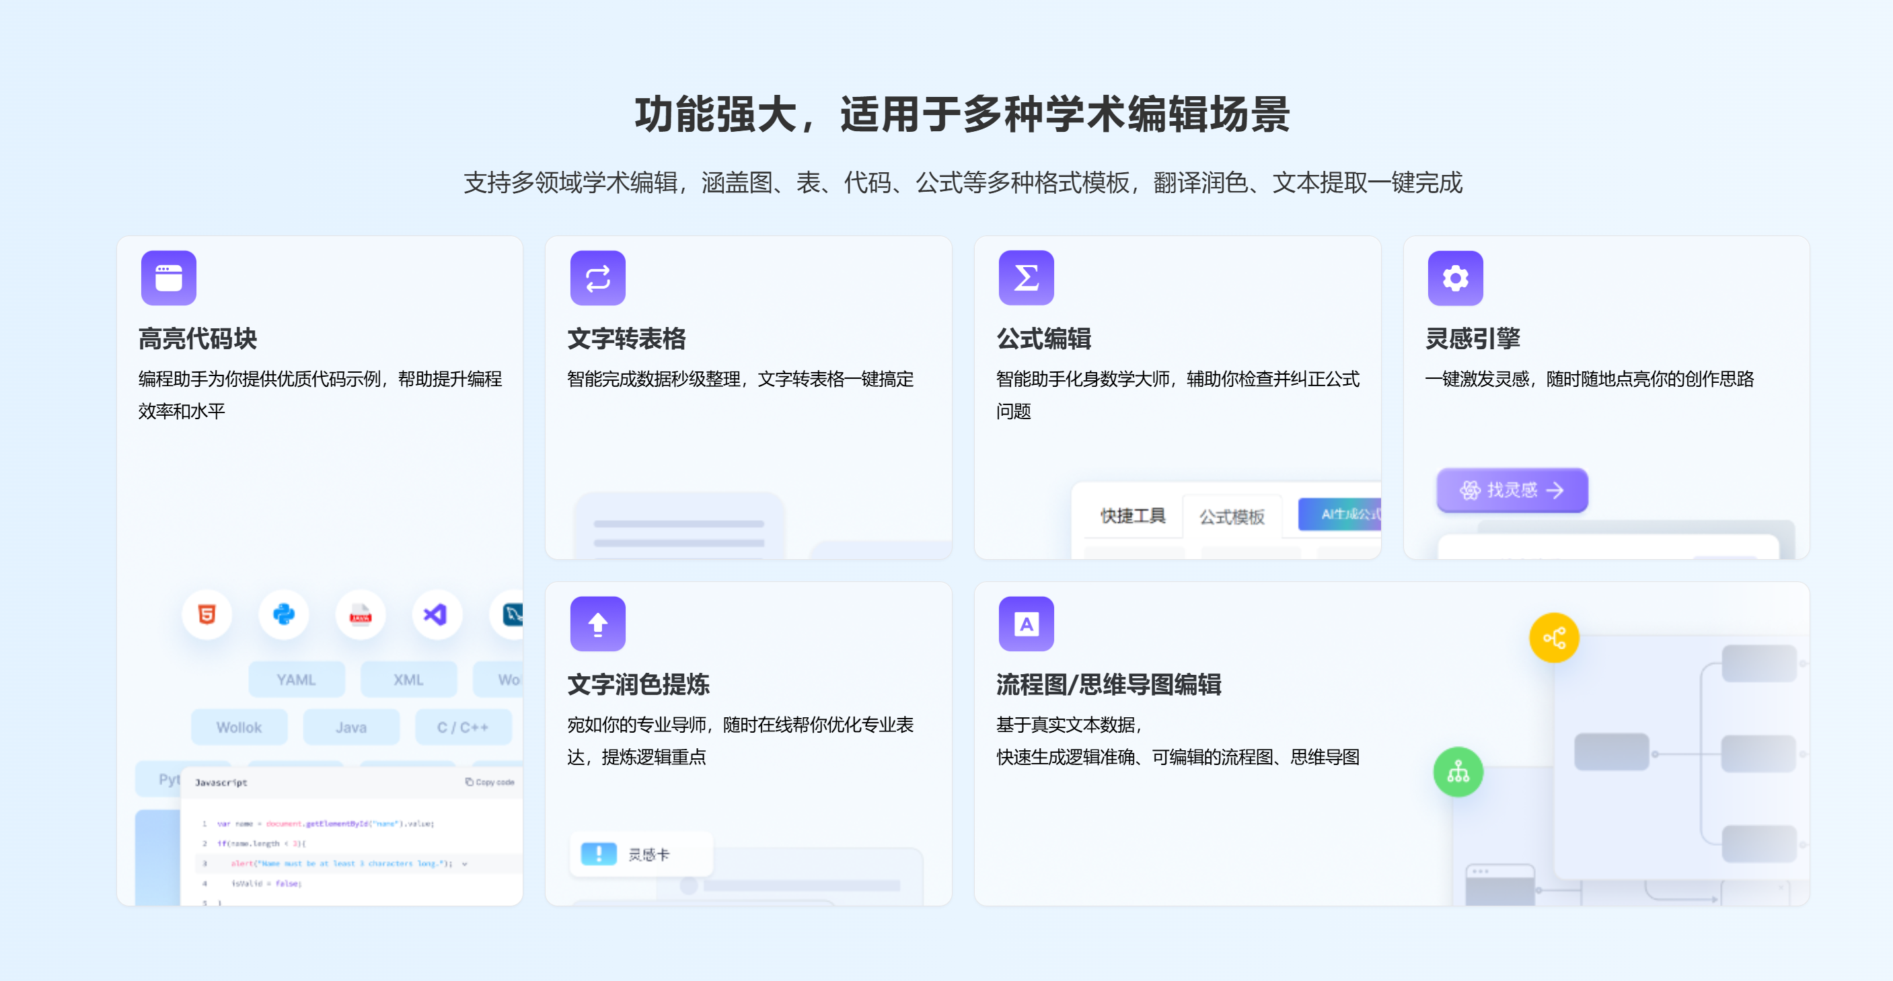Click the code block window icon
Viewport: 1893px width, 981px height.
(168, 278)
